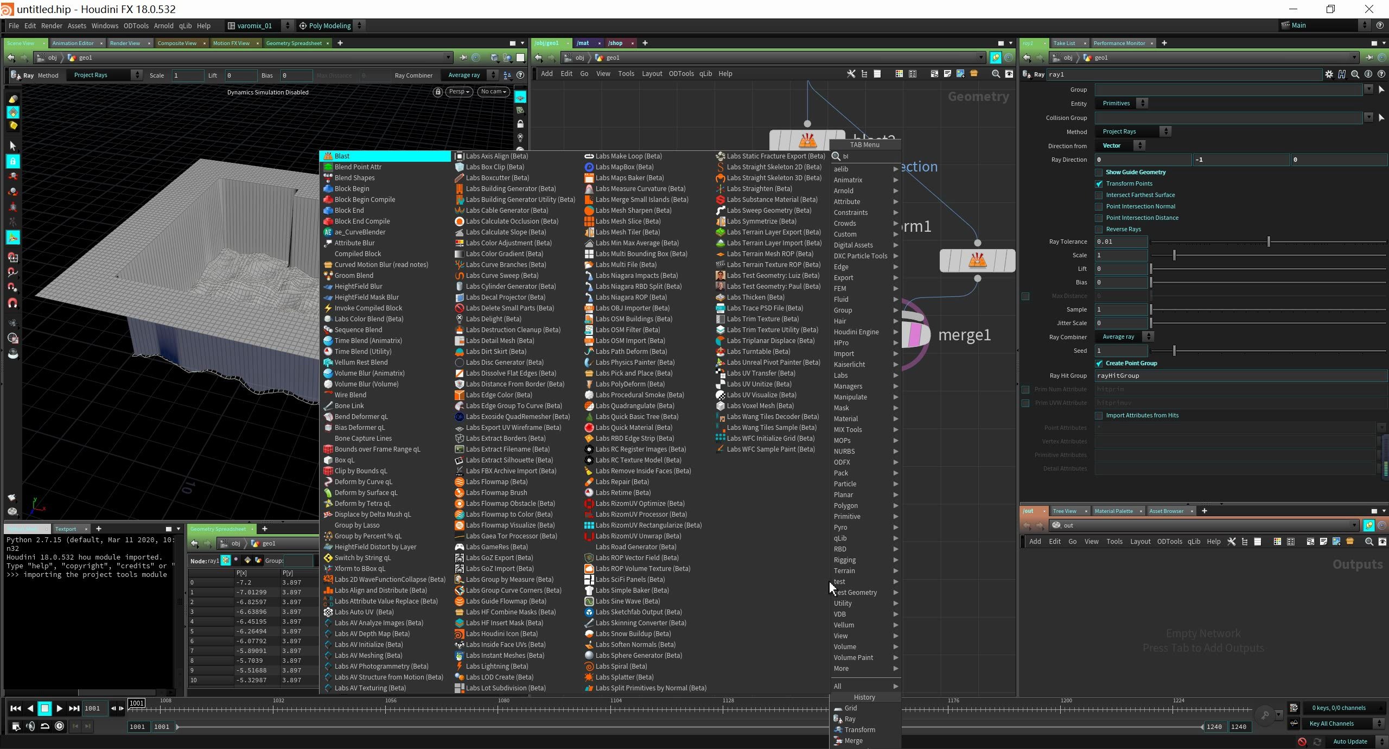Jump to first frame playback button

click(x=15, y=708)
